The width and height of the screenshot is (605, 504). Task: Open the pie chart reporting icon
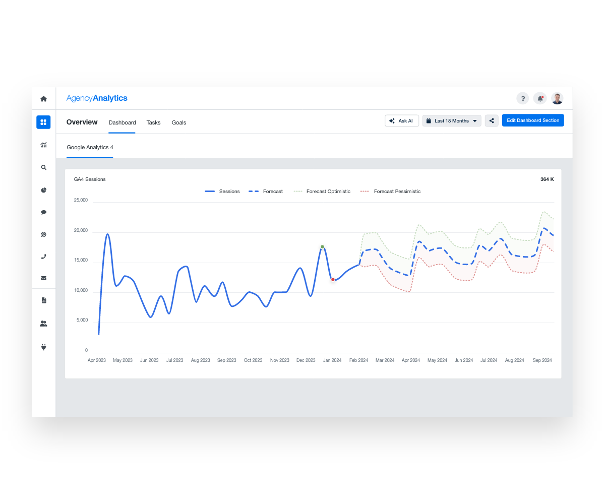point(43,190)
